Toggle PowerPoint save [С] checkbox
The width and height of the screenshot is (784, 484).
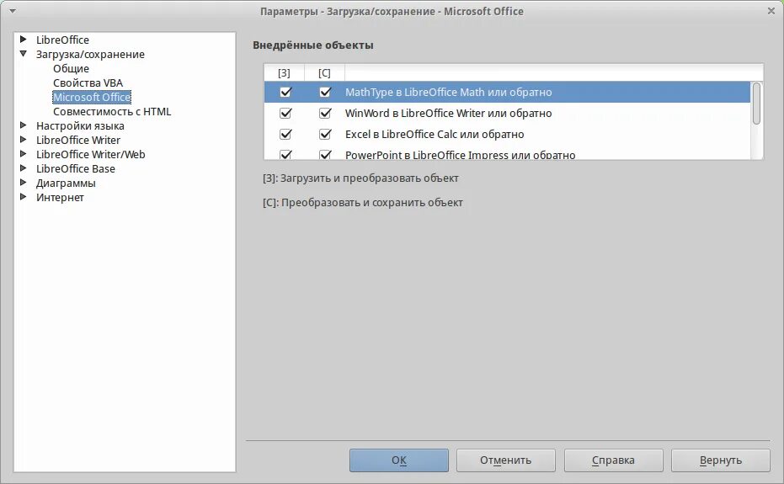pyautogui.click(x=325, y=155)
